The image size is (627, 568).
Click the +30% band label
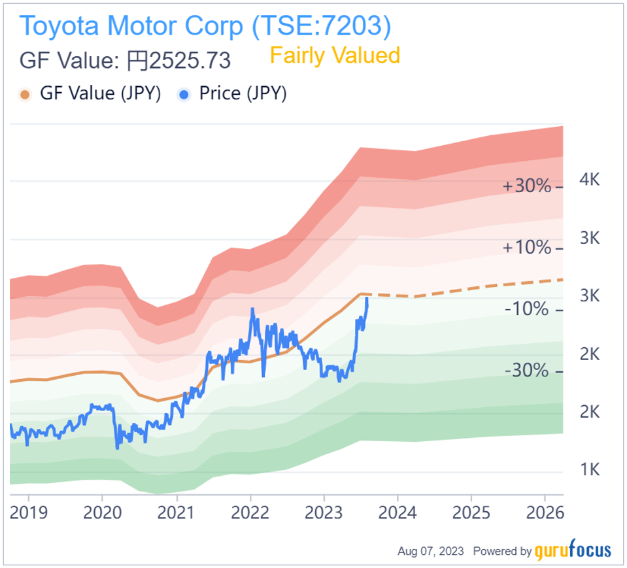pos(527,186)
